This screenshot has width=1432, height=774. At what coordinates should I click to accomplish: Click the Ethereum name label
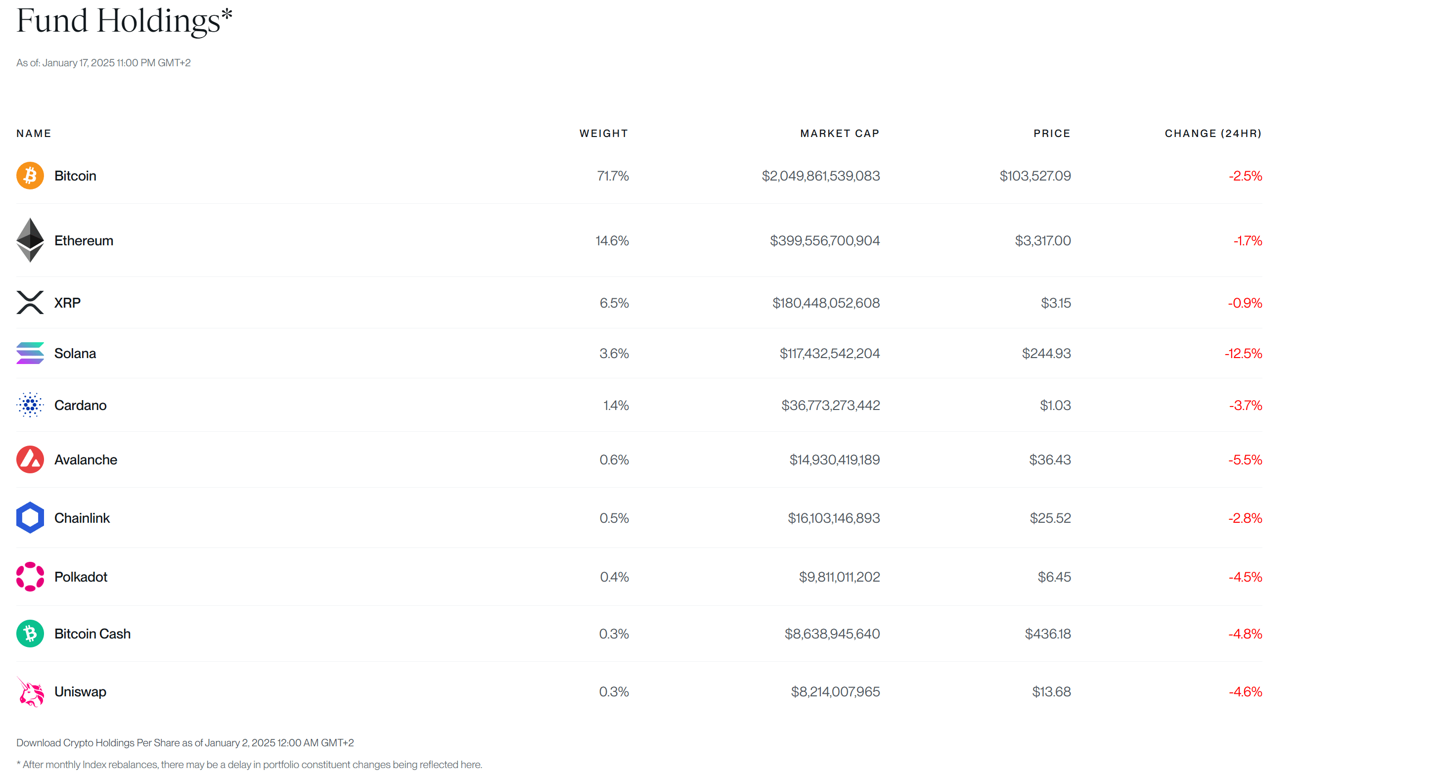(x=84, y=240)
